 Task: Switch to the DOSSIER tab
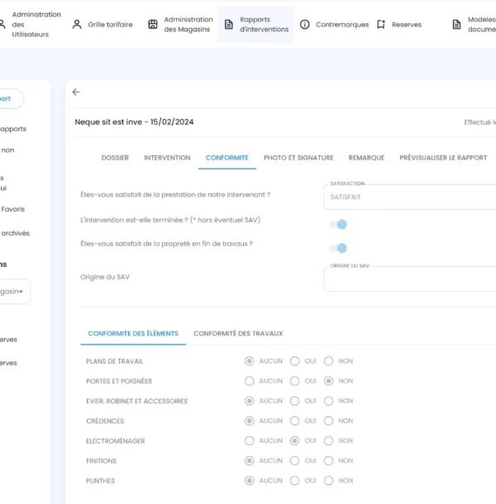coord(115,158)
